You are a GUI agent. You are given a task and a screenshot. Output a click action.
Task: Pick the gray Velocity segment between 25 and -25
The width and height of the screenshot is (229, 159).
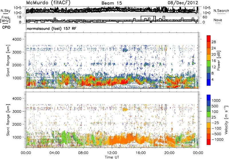tap(209, 120)
